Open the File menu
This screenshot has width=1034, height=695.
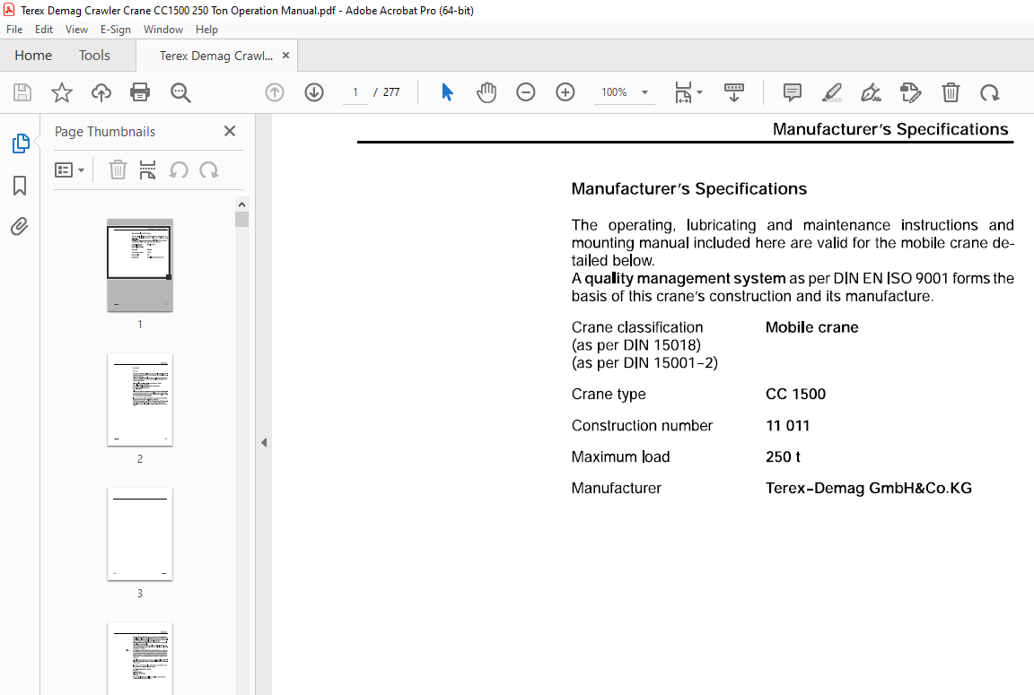pos(14,30)
